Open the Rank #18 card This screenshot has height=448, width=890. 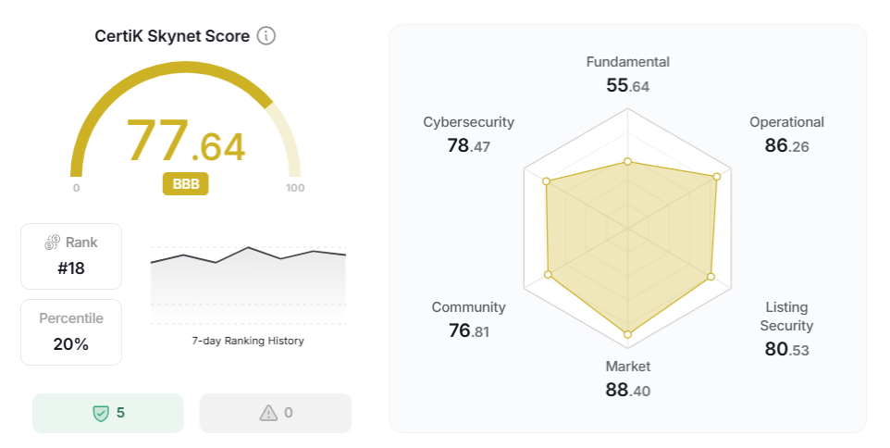click(x=71, y=256)
